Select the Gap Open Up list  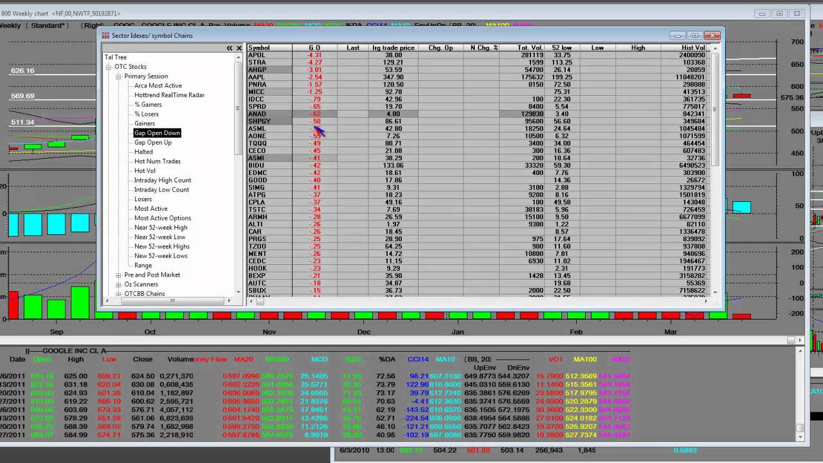153,143
